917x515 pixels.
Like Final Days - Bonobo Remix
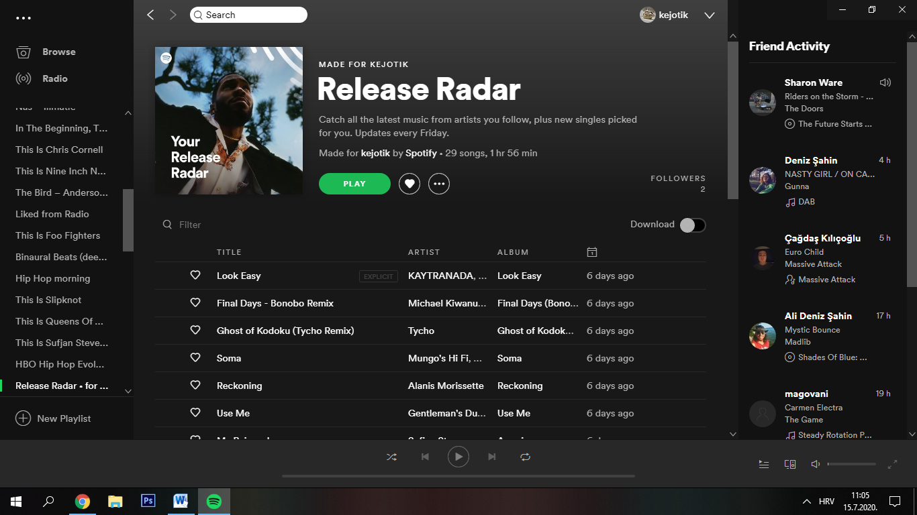pyautogui.click(x=195, y=302)
